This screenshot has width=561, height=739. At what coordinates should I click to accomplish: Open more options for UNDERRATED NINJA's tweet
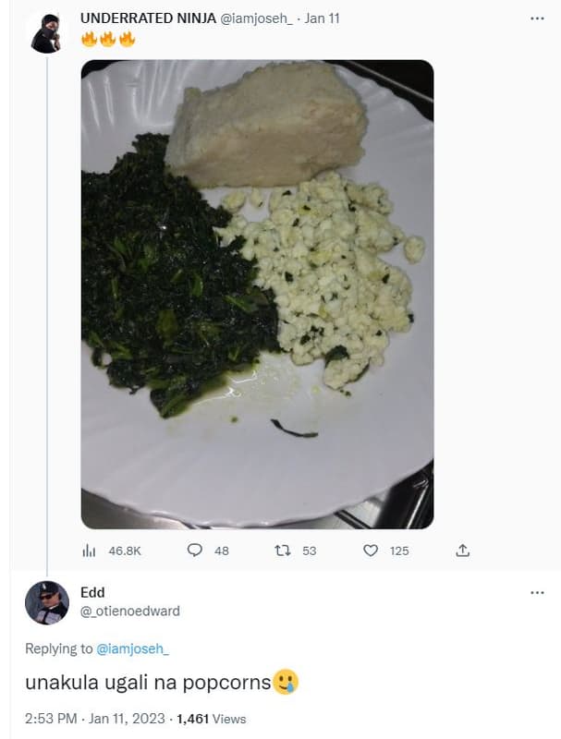pos(537,18)
